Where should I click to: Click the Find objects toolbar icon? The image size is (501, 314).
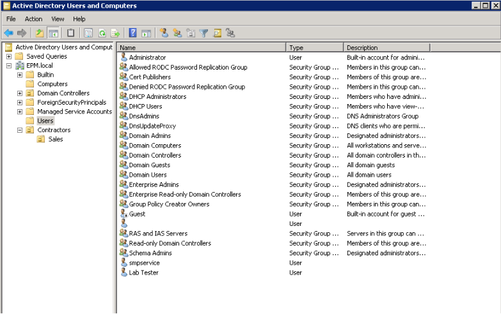pyautogui.click(x=218, y=33)
